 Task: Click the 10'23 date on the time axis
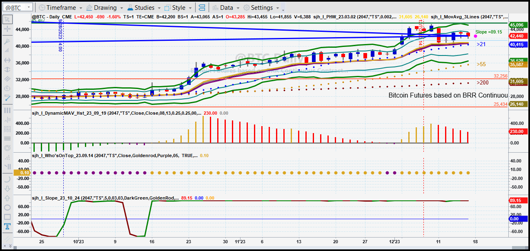click(79, 241)
